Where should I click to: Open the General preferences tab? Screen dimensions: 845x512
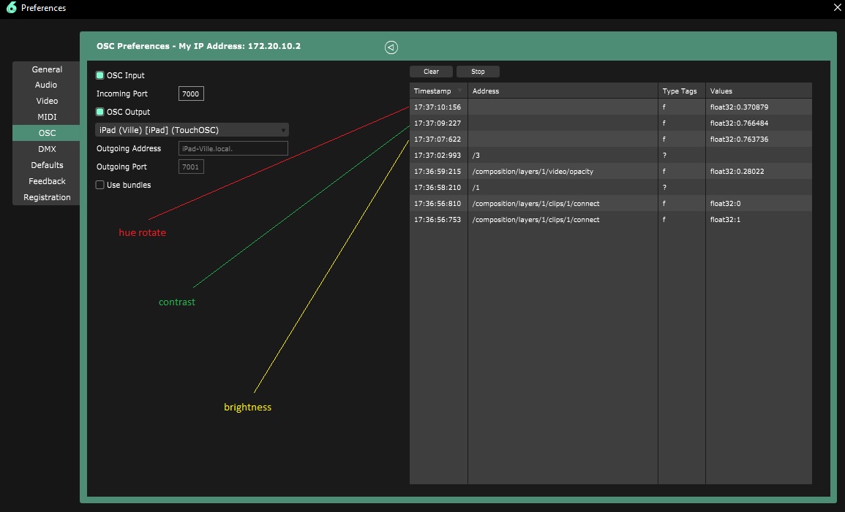pos(47,69)
